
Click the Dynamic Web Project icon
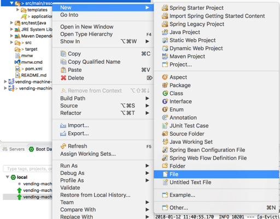pyautogui.click(x=165, y=48)
